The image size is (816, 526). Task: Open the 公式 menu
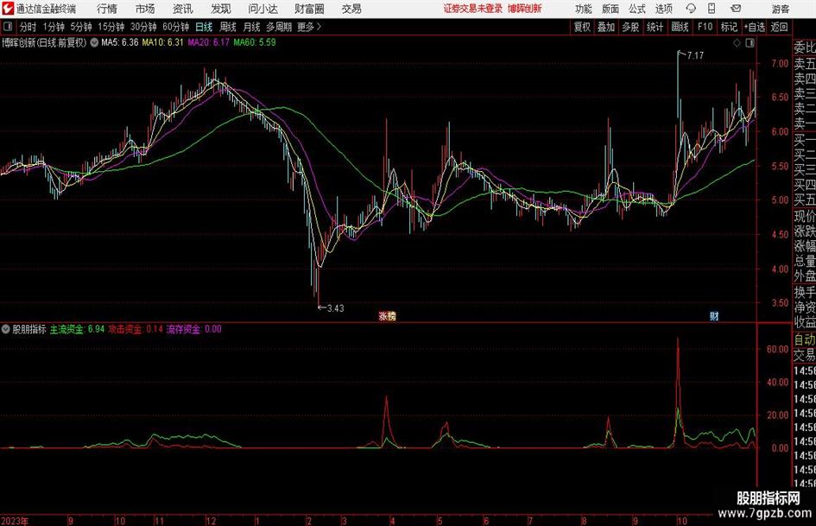pyautogui.click(x=637, y=9)
